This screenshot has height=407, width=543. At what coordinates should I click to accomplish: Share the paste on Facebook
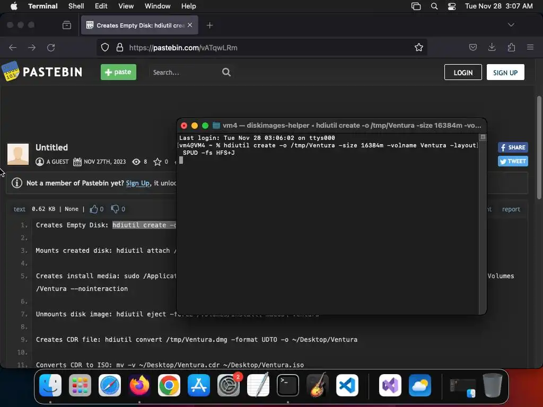point(513,147)
